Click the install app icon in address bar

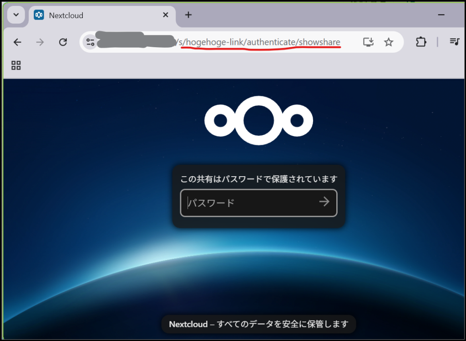point(368,42)
